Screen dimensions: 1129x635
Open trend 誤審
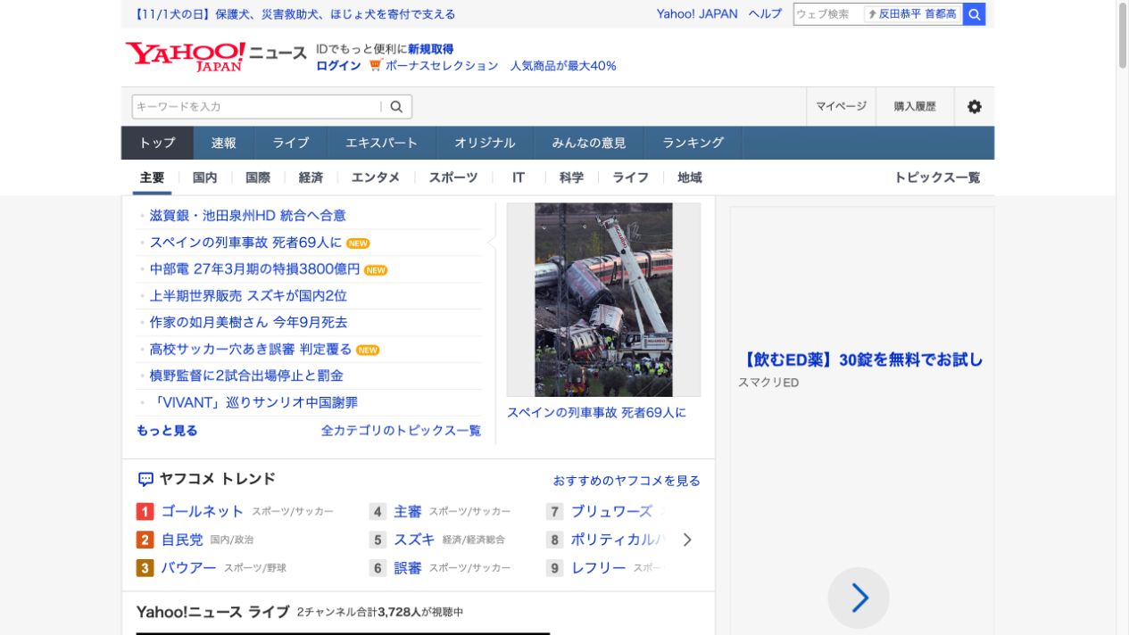(408, 568)
